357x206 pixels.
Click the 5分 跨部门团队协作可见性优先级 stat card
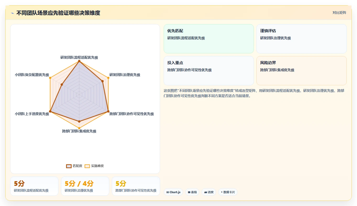(136, 186)
